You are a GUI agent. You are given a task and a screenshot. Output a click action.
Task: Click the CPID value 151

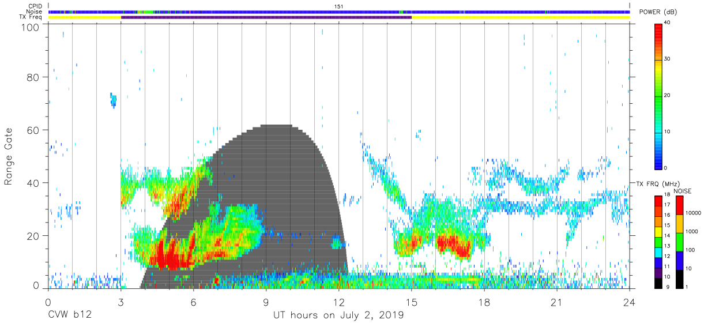click(x=338, y=6)
